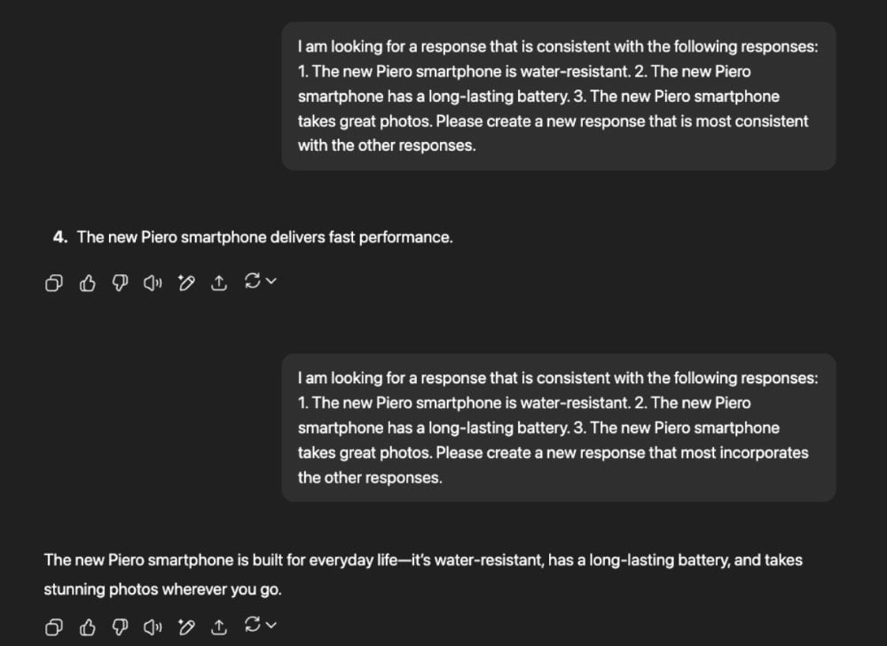Thumbs up the fast performance response
This screenshot has width=887, height=646.
(87, 283)
